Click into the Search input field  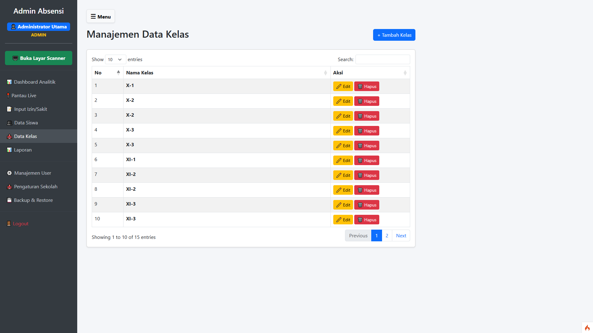pyautogui.click(x=382, y=59)
